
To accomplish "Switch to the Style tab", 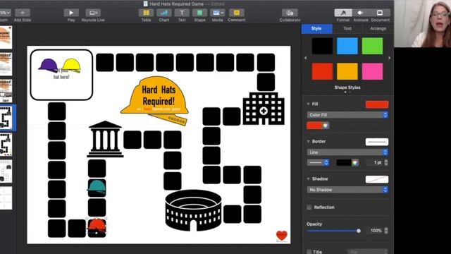I will point(316,28).
